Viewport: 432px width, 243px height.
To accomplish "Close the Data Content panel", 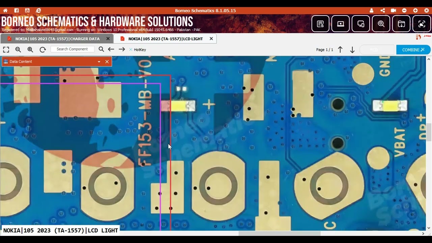I will coord(107,61).
